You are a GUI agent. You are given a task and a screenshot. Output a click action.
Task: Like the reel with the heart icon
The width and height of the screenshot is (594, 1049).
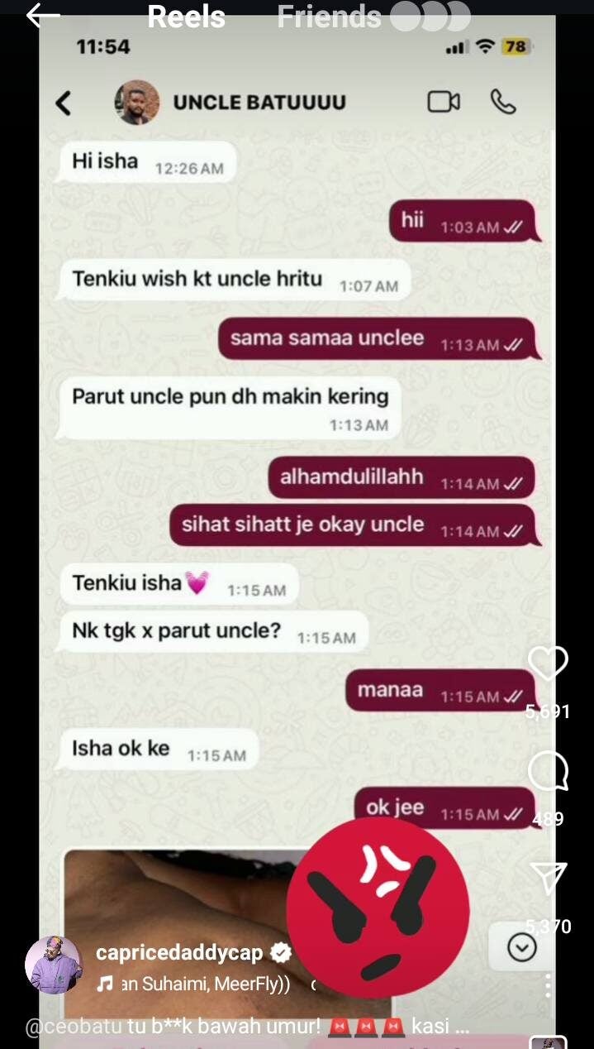pos(549,664)
